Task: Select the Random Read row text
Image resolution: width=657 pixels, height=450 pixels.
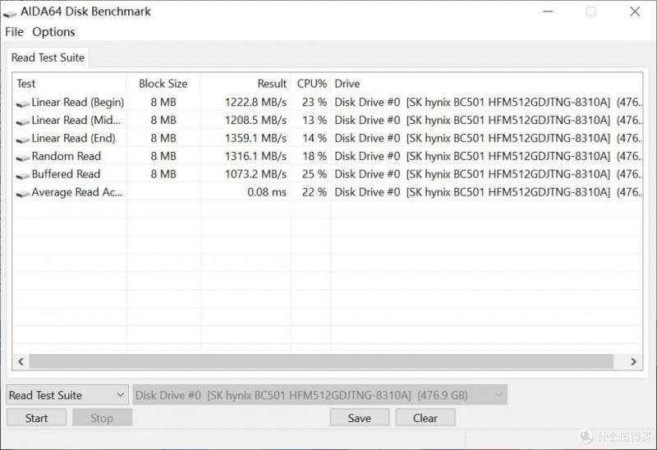Action: click(67, 156)
